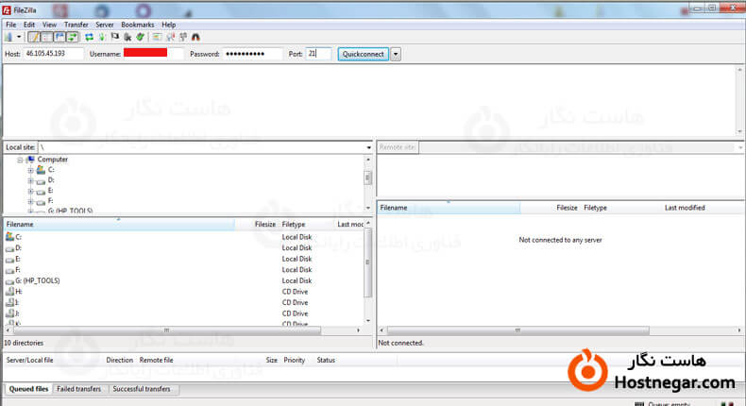The height and width of the screenshot is (406, 746).
Task: Click the reconnect to last server icon
Action: pyautogui.click(x=140, y=37)
